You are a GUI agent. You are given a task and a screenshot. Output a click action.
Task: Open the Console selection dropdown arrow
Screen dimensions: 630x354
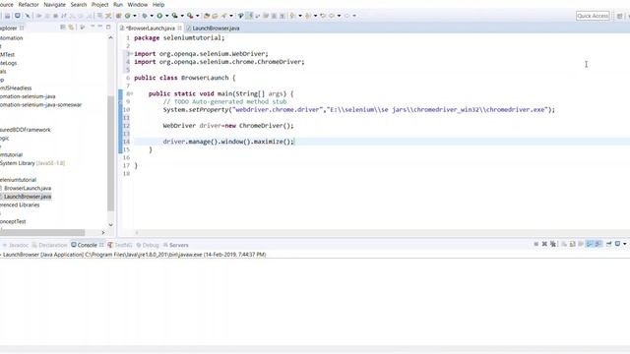coord(625,244)
